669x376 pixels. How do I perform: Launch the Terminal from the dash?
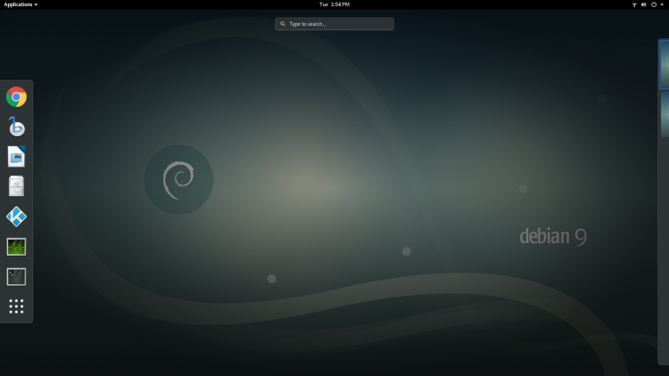coord(16,277)
